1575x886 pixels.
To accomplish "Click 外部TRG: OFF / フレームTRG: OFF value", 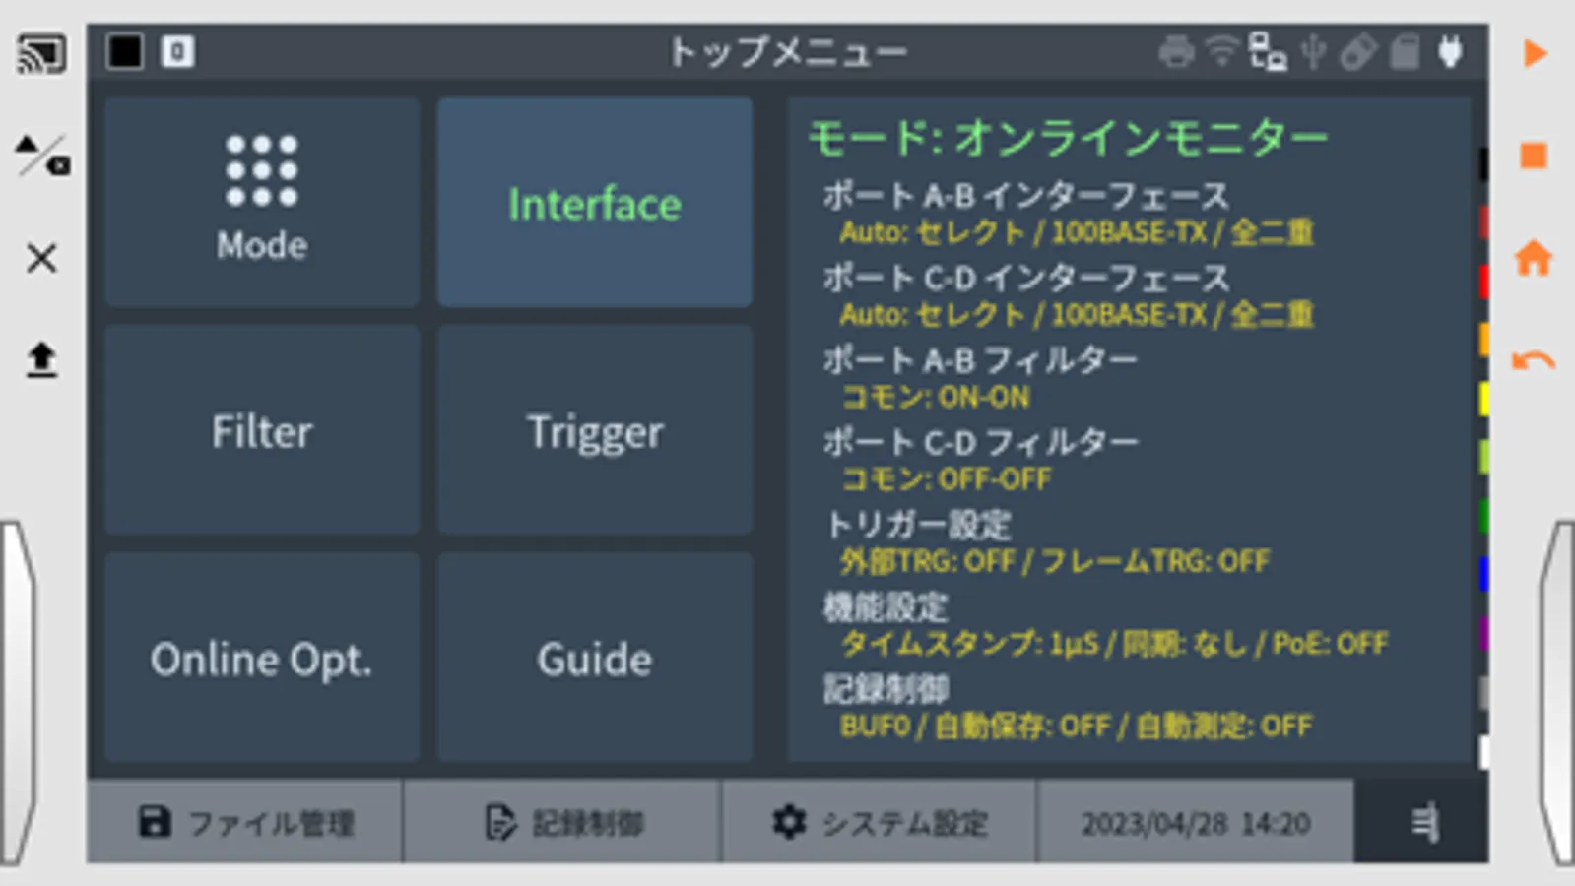I will pos(1055,561).
